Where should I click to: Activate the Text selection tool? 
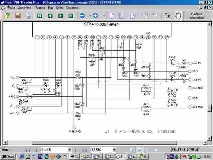pyautogui.click(x=168, y=16)
